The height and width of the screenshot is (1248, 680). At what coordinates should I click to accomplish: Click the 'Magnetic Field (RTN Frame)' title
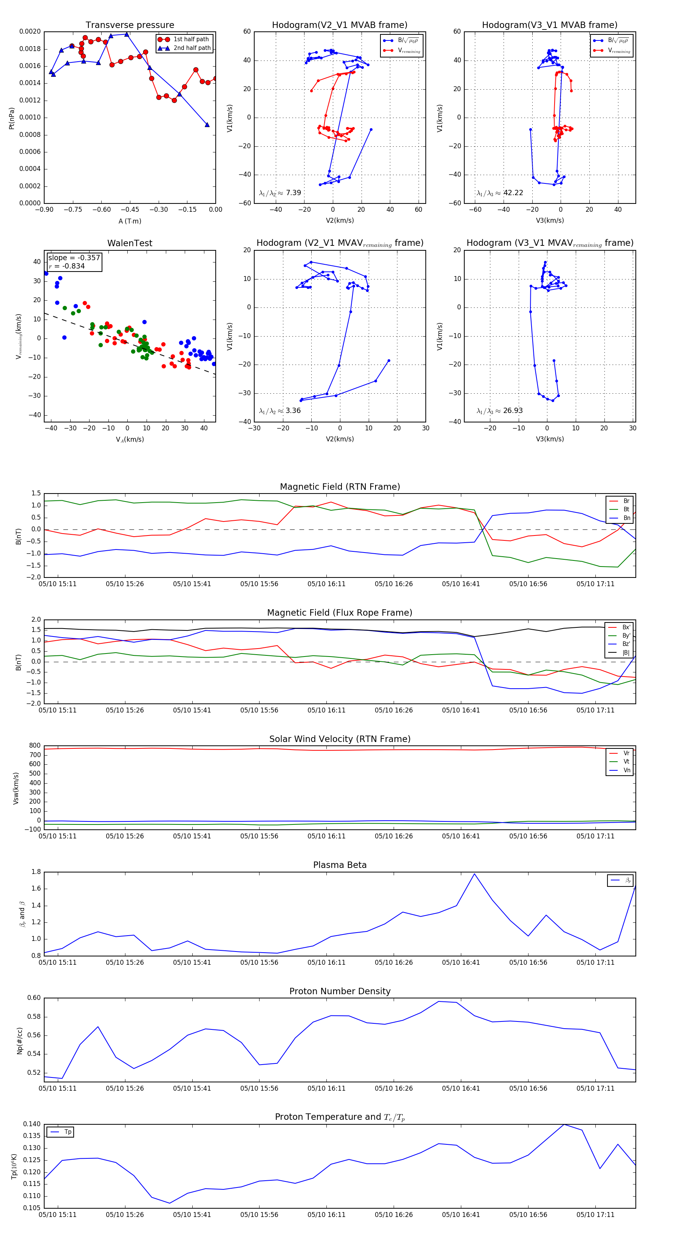coord(340,487)
